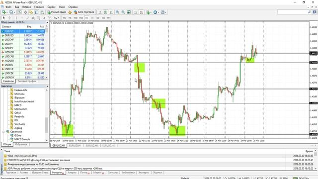Switch timeframe to M1
This screenshot has height=179, width=318.
(64, 18)
